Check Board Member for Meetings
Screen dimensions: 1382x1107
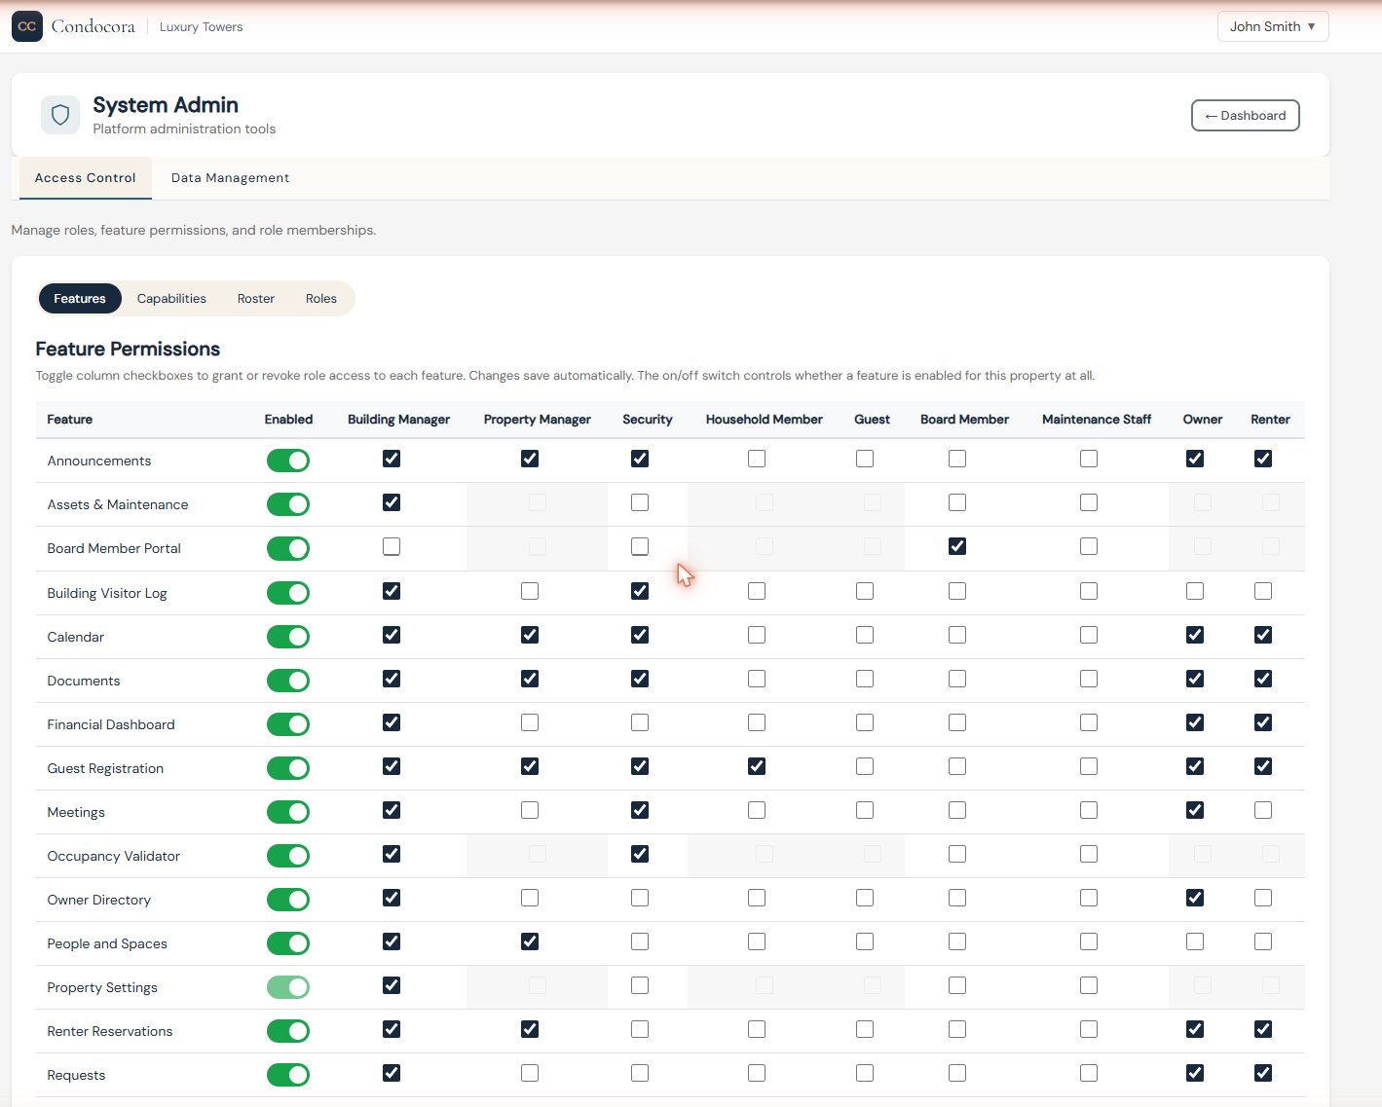point(957,810)
